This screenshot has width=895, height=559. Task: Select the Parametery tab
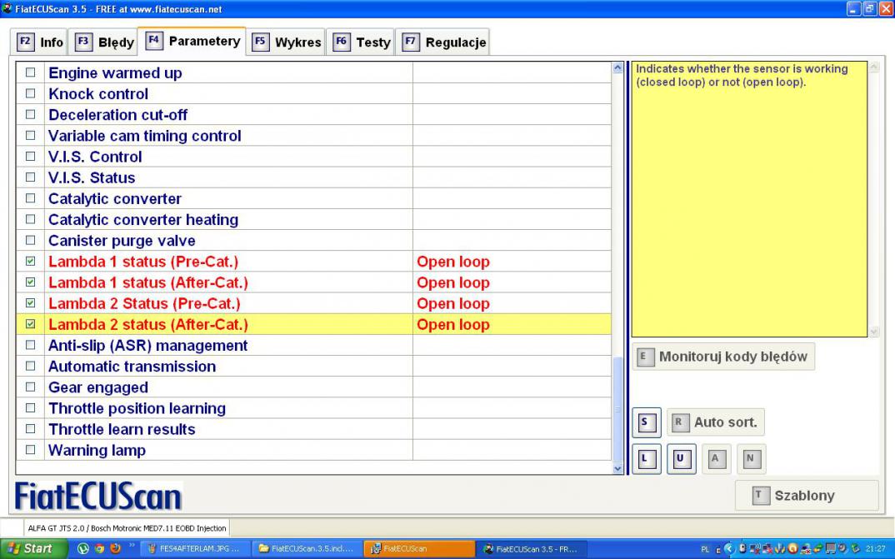click(x=192, y=41)
